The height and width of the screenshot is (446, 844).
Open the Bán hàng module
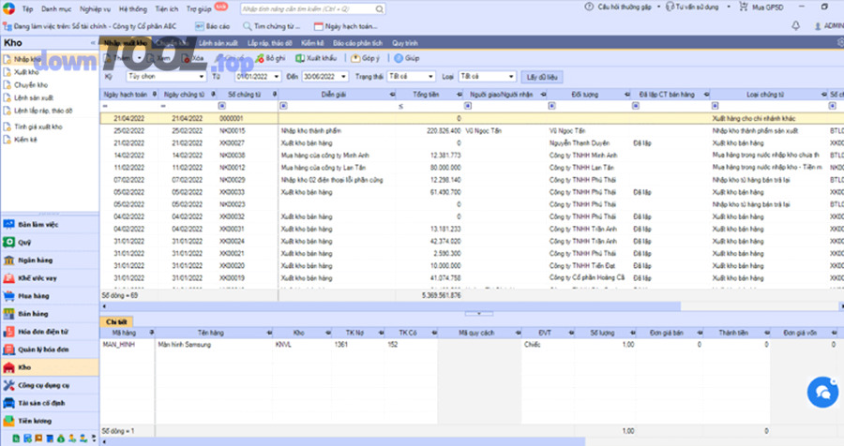(x=33, y=313)
